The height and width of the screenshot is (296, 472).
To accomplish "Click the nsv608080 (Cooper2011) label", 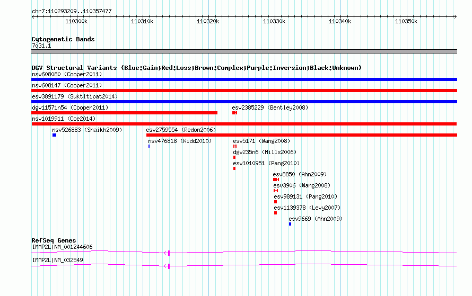I will [67, 74].
